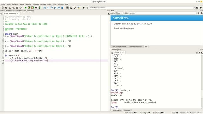Open file list icon in toolbar
This screenshot has height=114, width=203.
17,8
